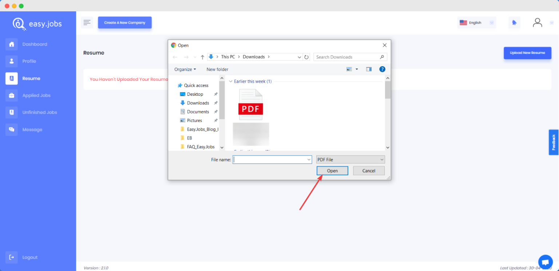Image resolution: width=559 pixels, height=271 pixels.
Task: Click the Logout icon in sidebar
Action: (x=12, y=257)
